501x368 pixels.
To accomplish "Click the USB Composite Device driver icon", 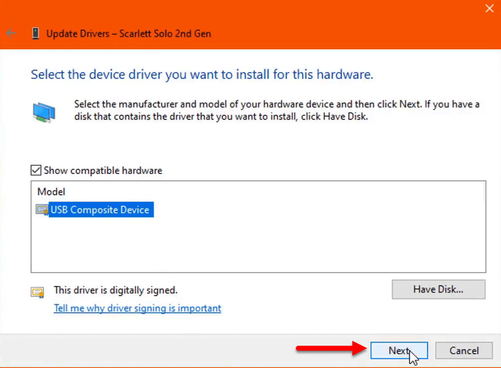I will click(42, 210).
